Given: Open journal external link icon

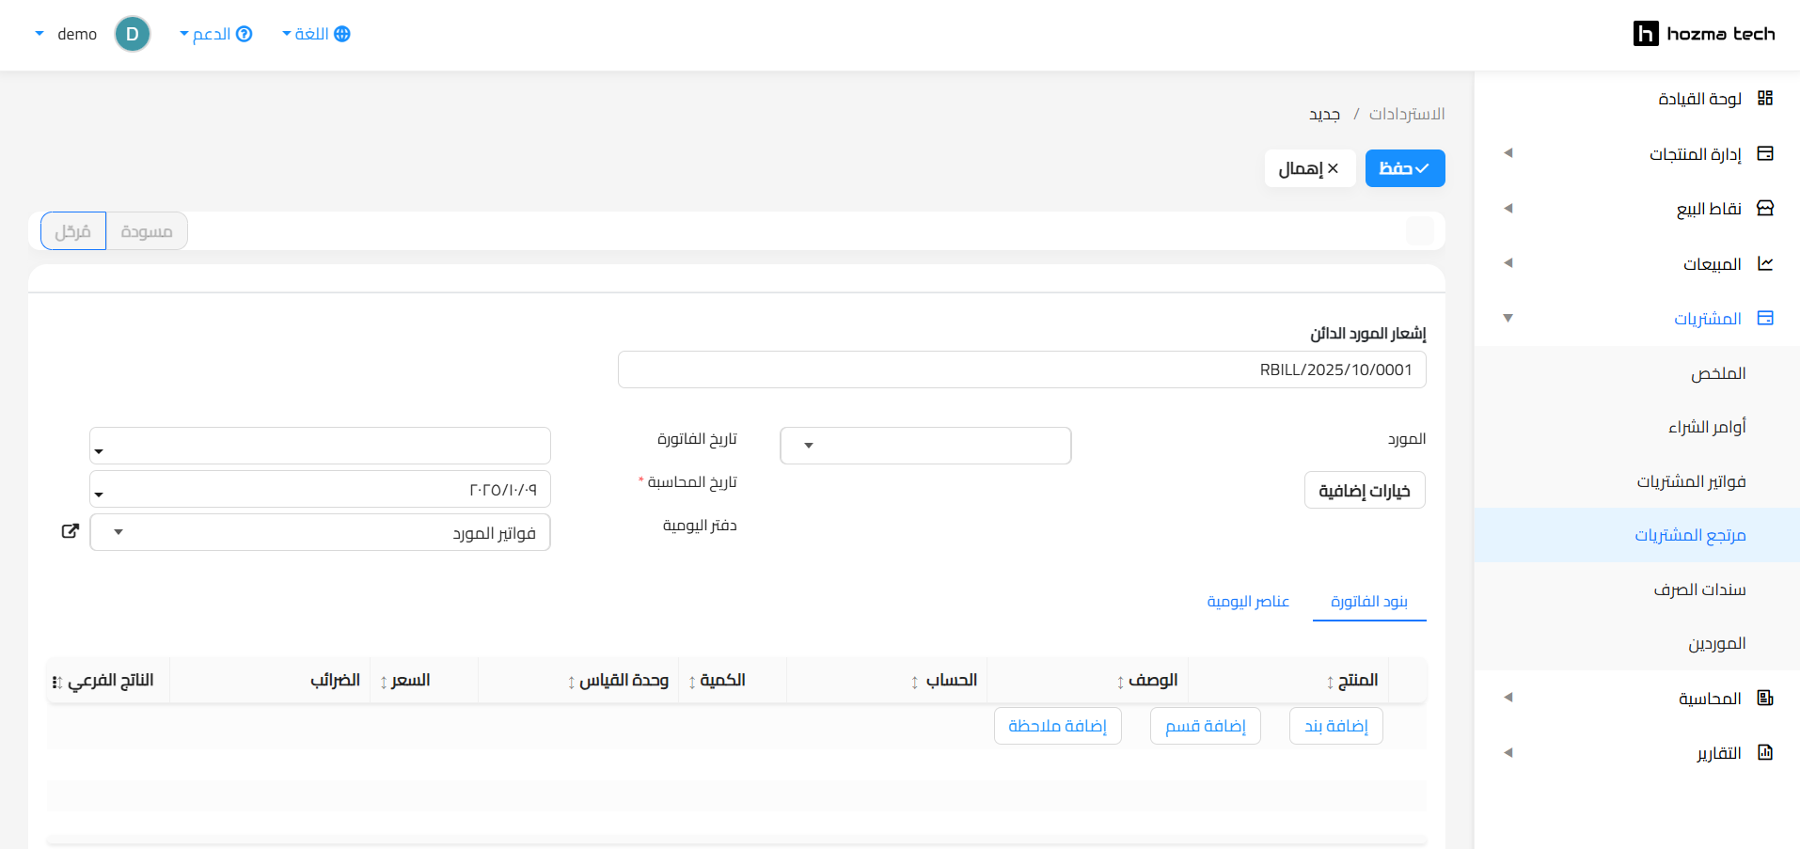Looking at the screenshot, I should (x=70, y=531).
